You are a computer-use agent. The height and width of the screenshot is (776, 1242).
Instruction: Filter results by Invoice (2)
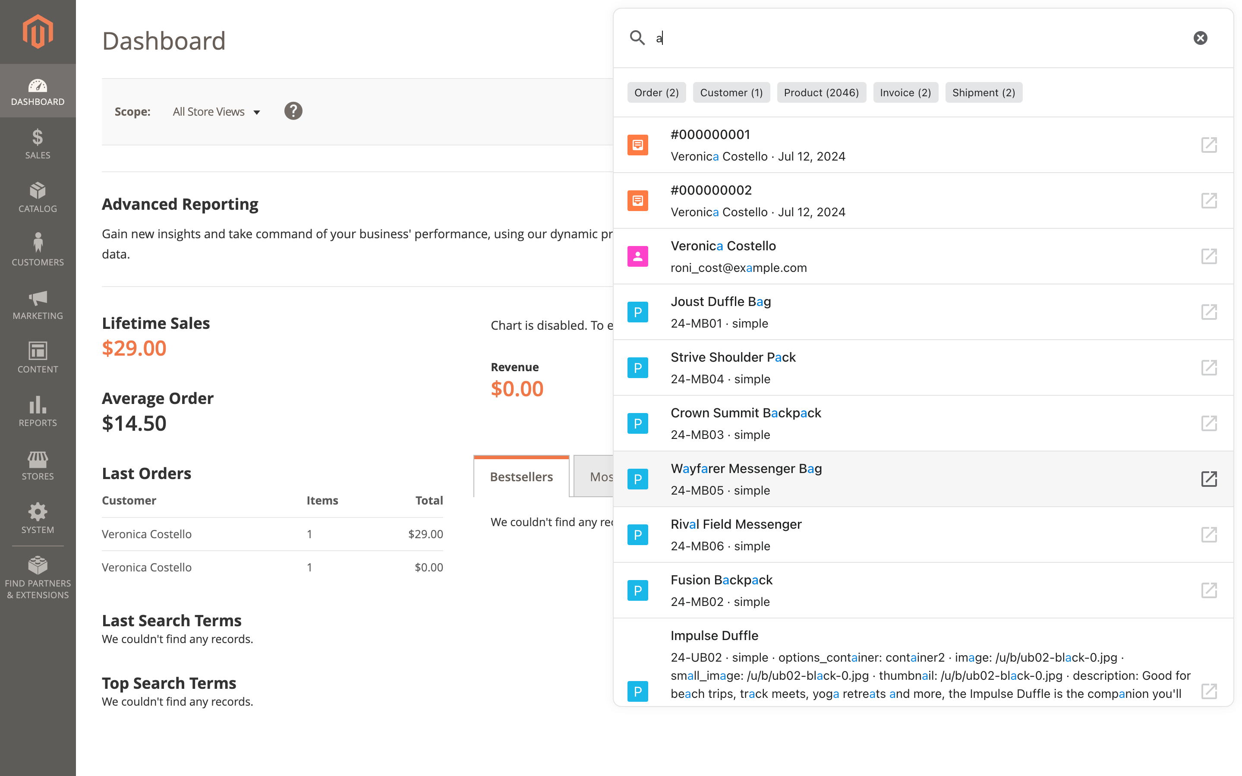click(905, 93)
